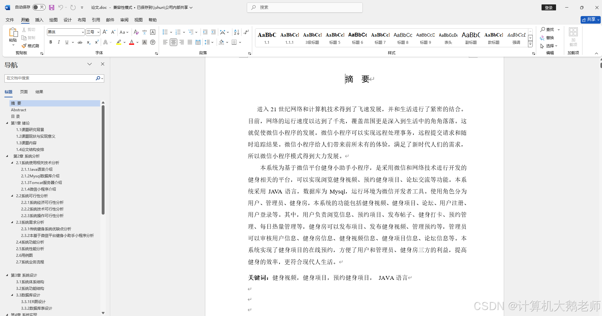The image size is (602, 316).
Task: Click the 登录 sign-in button
Action: 549,8
